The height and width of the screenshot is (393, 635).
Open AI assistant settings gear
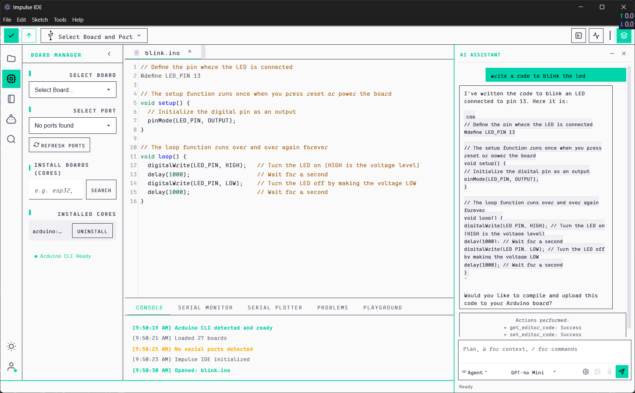pos(586,372)
